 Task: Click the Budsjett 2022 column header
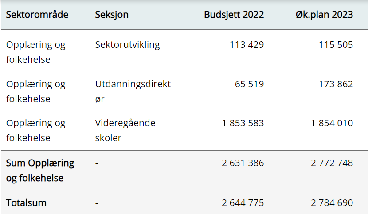[x=234, y=15]
